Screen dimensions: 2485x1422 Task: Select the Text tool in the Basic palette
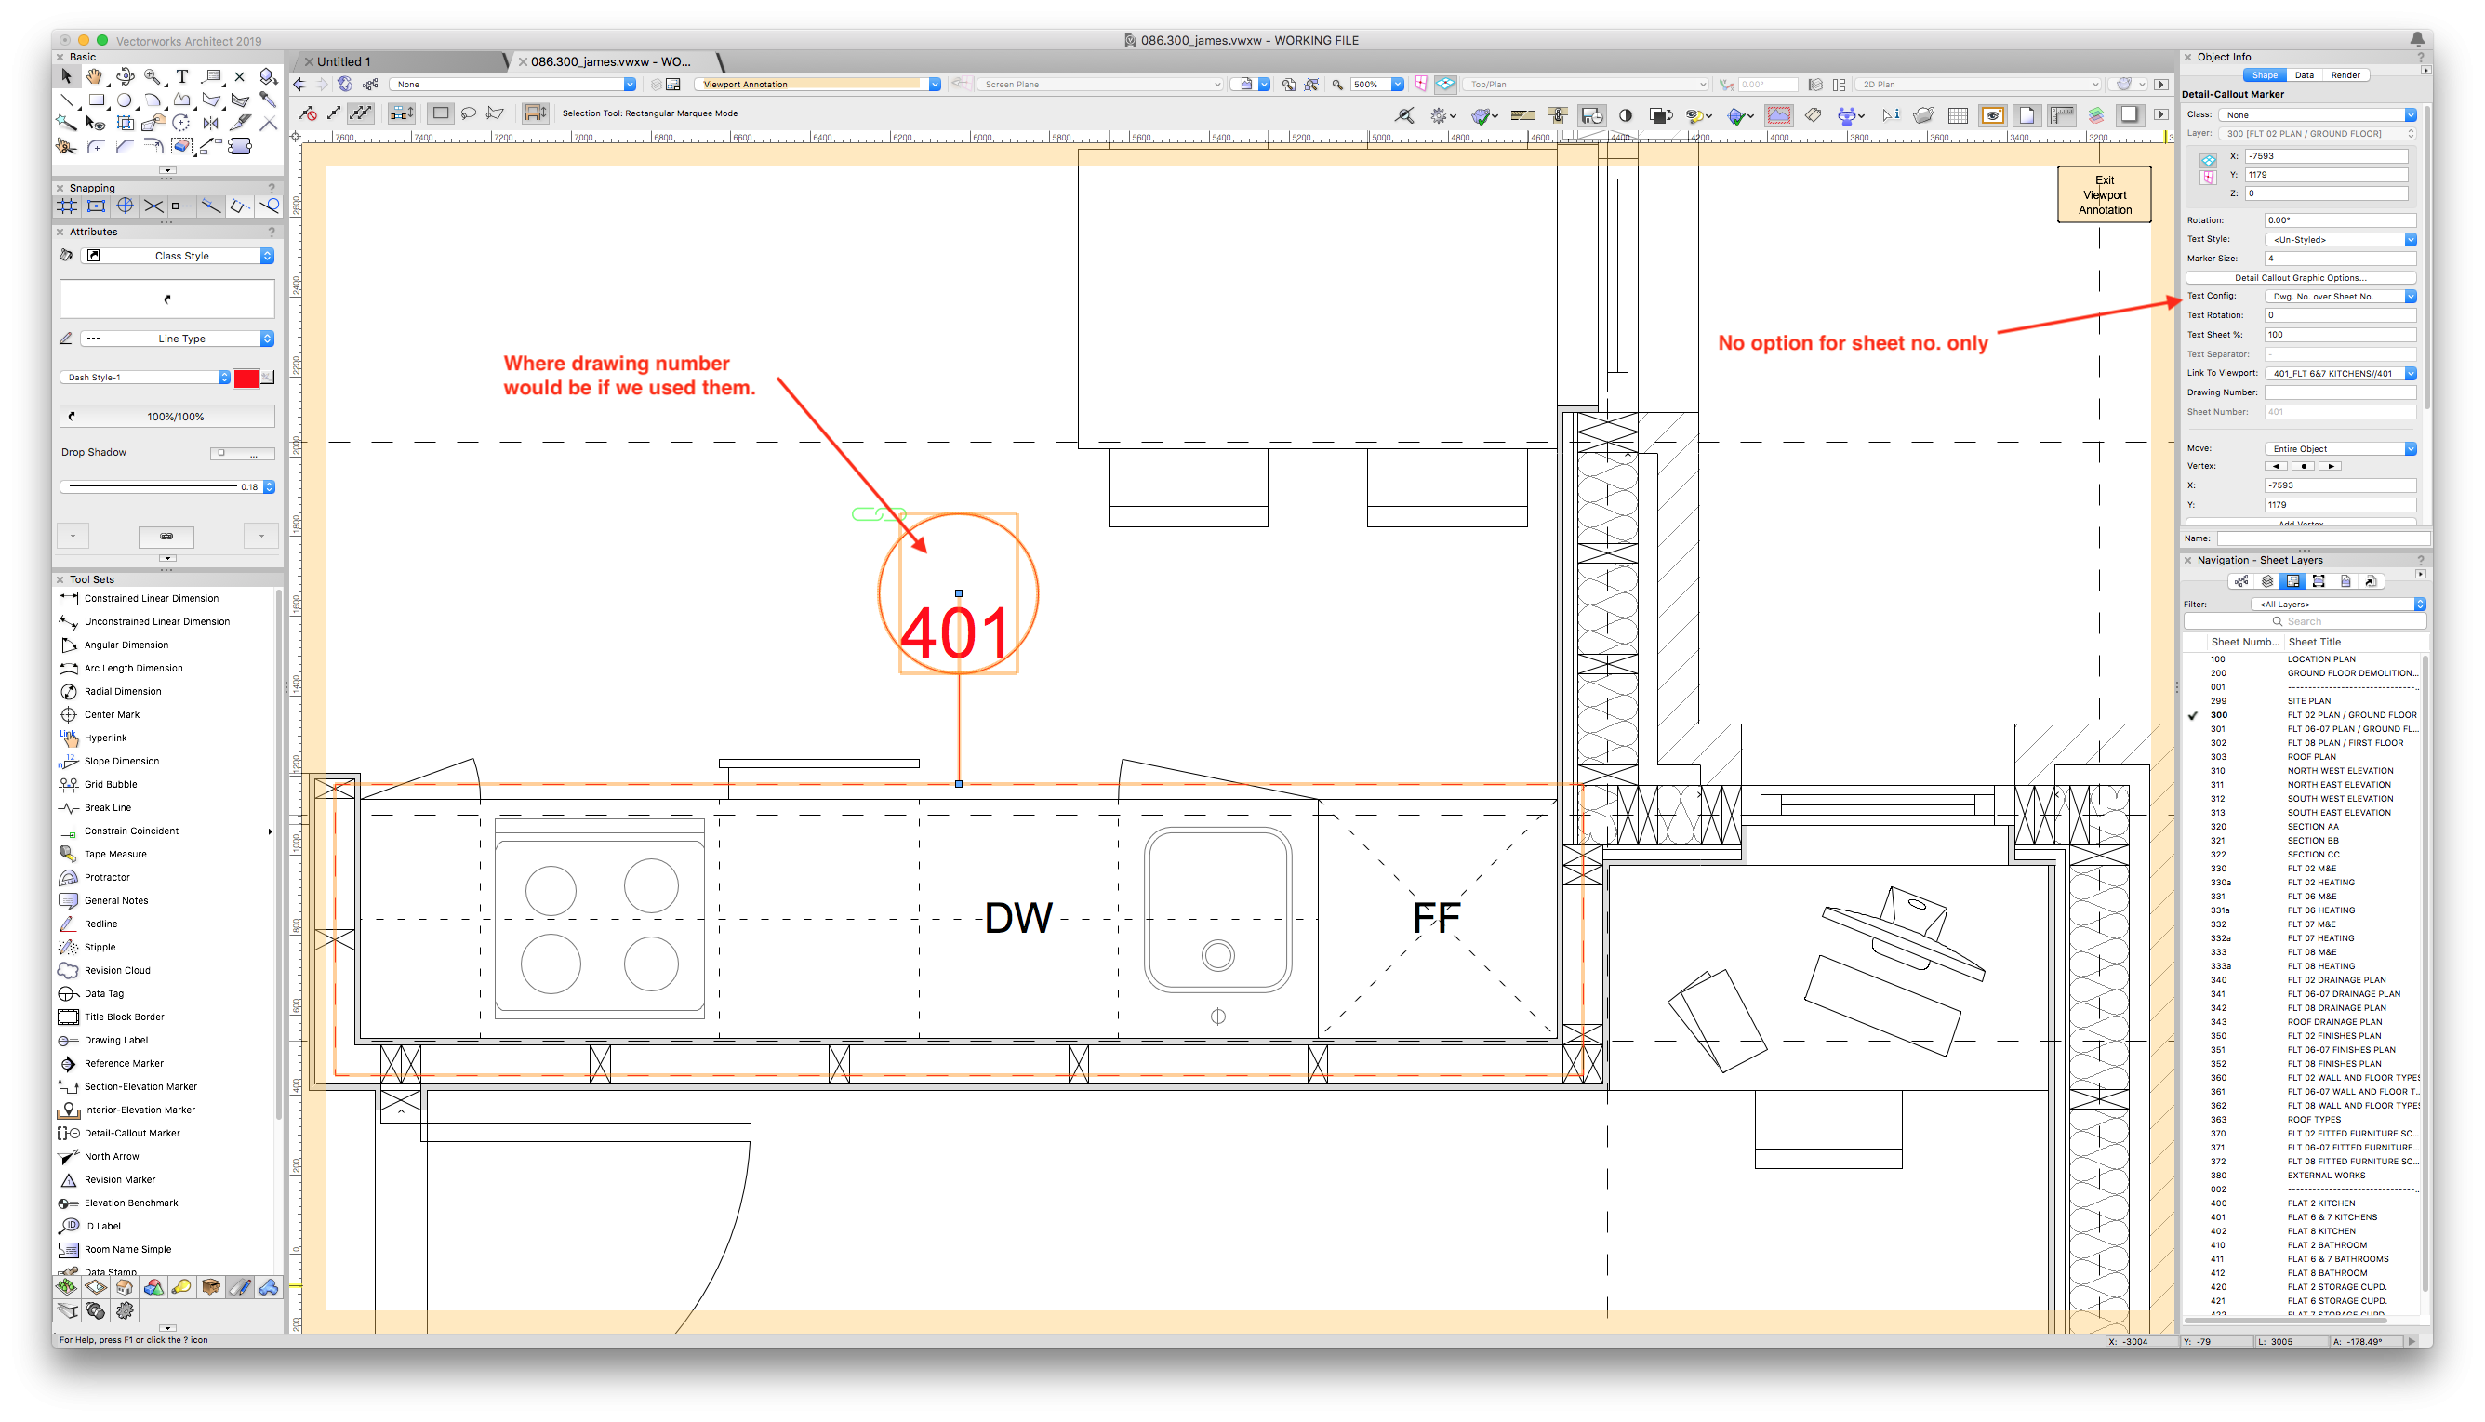point(181,75)
